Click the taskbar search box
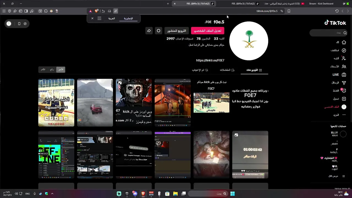 point(208,194)
